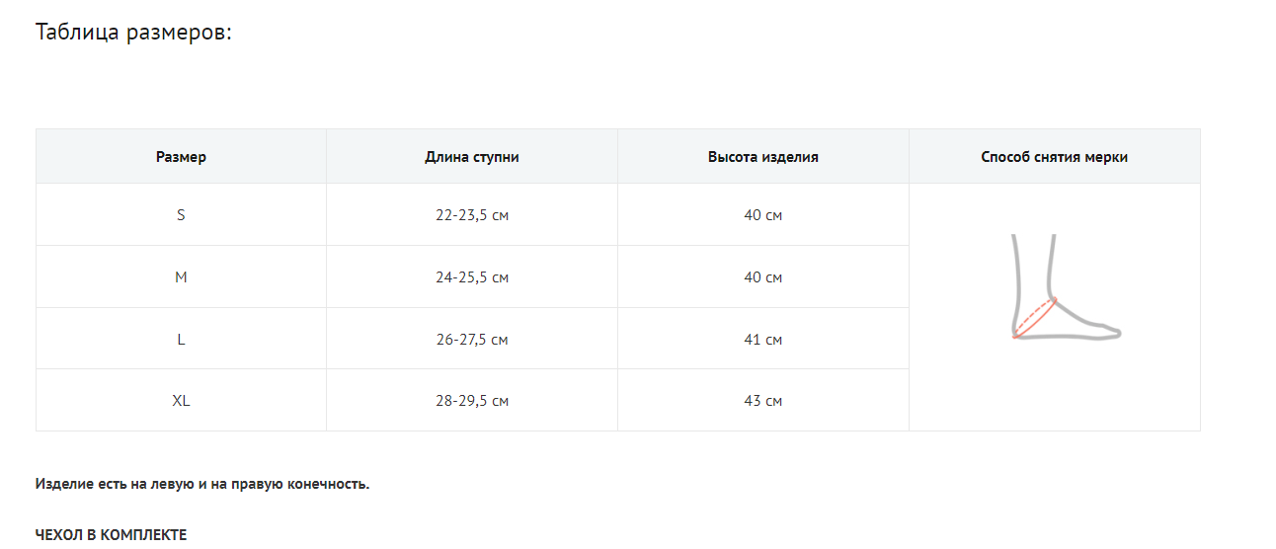Image resolution: width=1276 pixels, height=549 pixels.
Task: Click the "Способ снятия мерки" header
Action: (1054, 157)
